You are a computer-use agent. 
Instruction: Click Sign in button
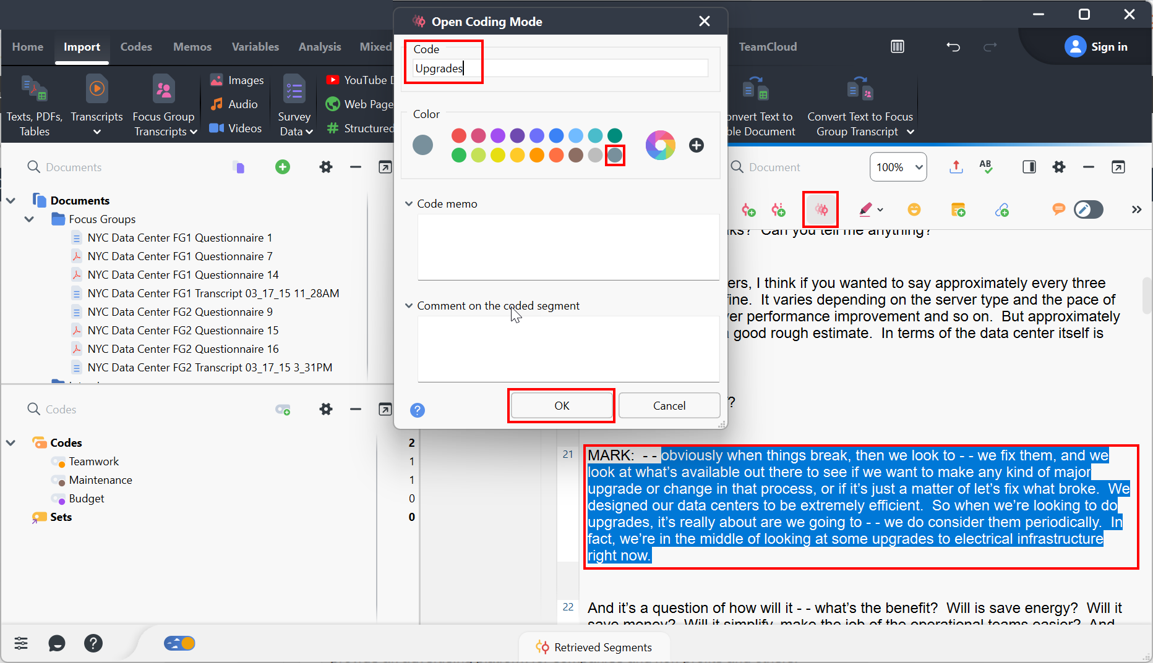point(1096,46)
